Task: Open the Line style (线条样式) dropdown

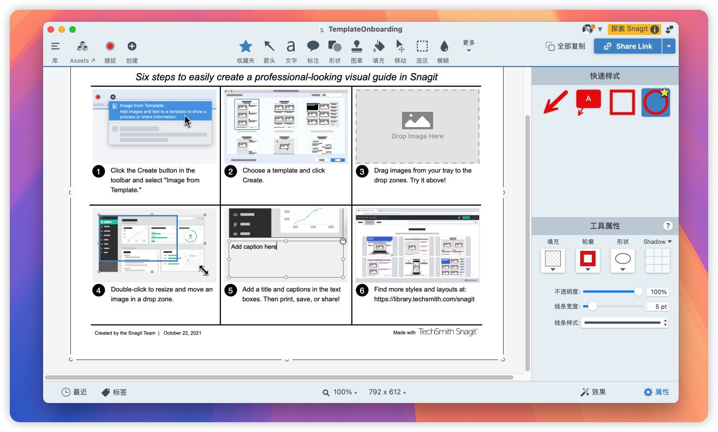Action: tap(625, 323)
